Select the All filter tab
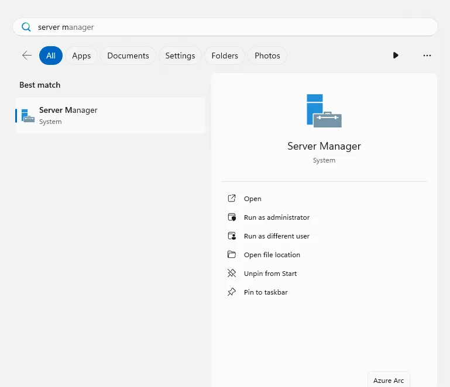This screenshot has height=387, width=450. (51, 56)
